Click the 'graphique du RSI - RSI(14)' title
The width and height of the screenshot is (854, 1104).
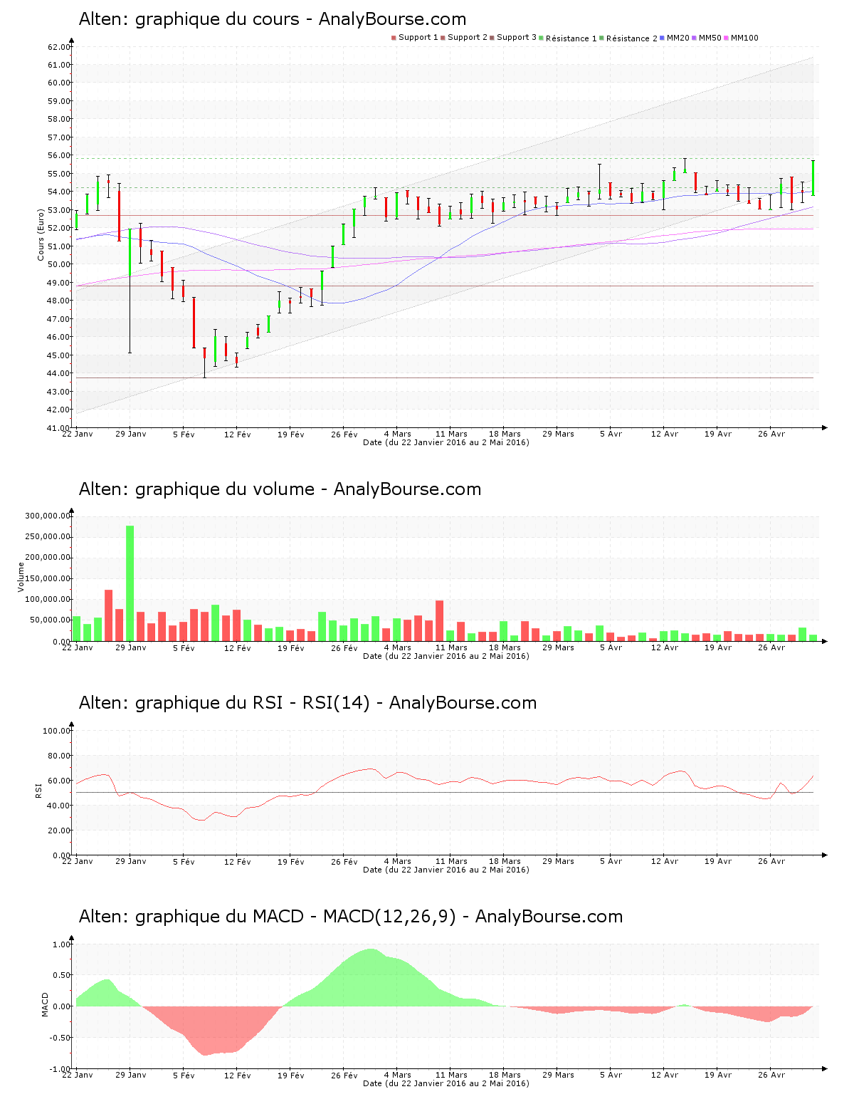pyautogui.click(x=307, y=703)
